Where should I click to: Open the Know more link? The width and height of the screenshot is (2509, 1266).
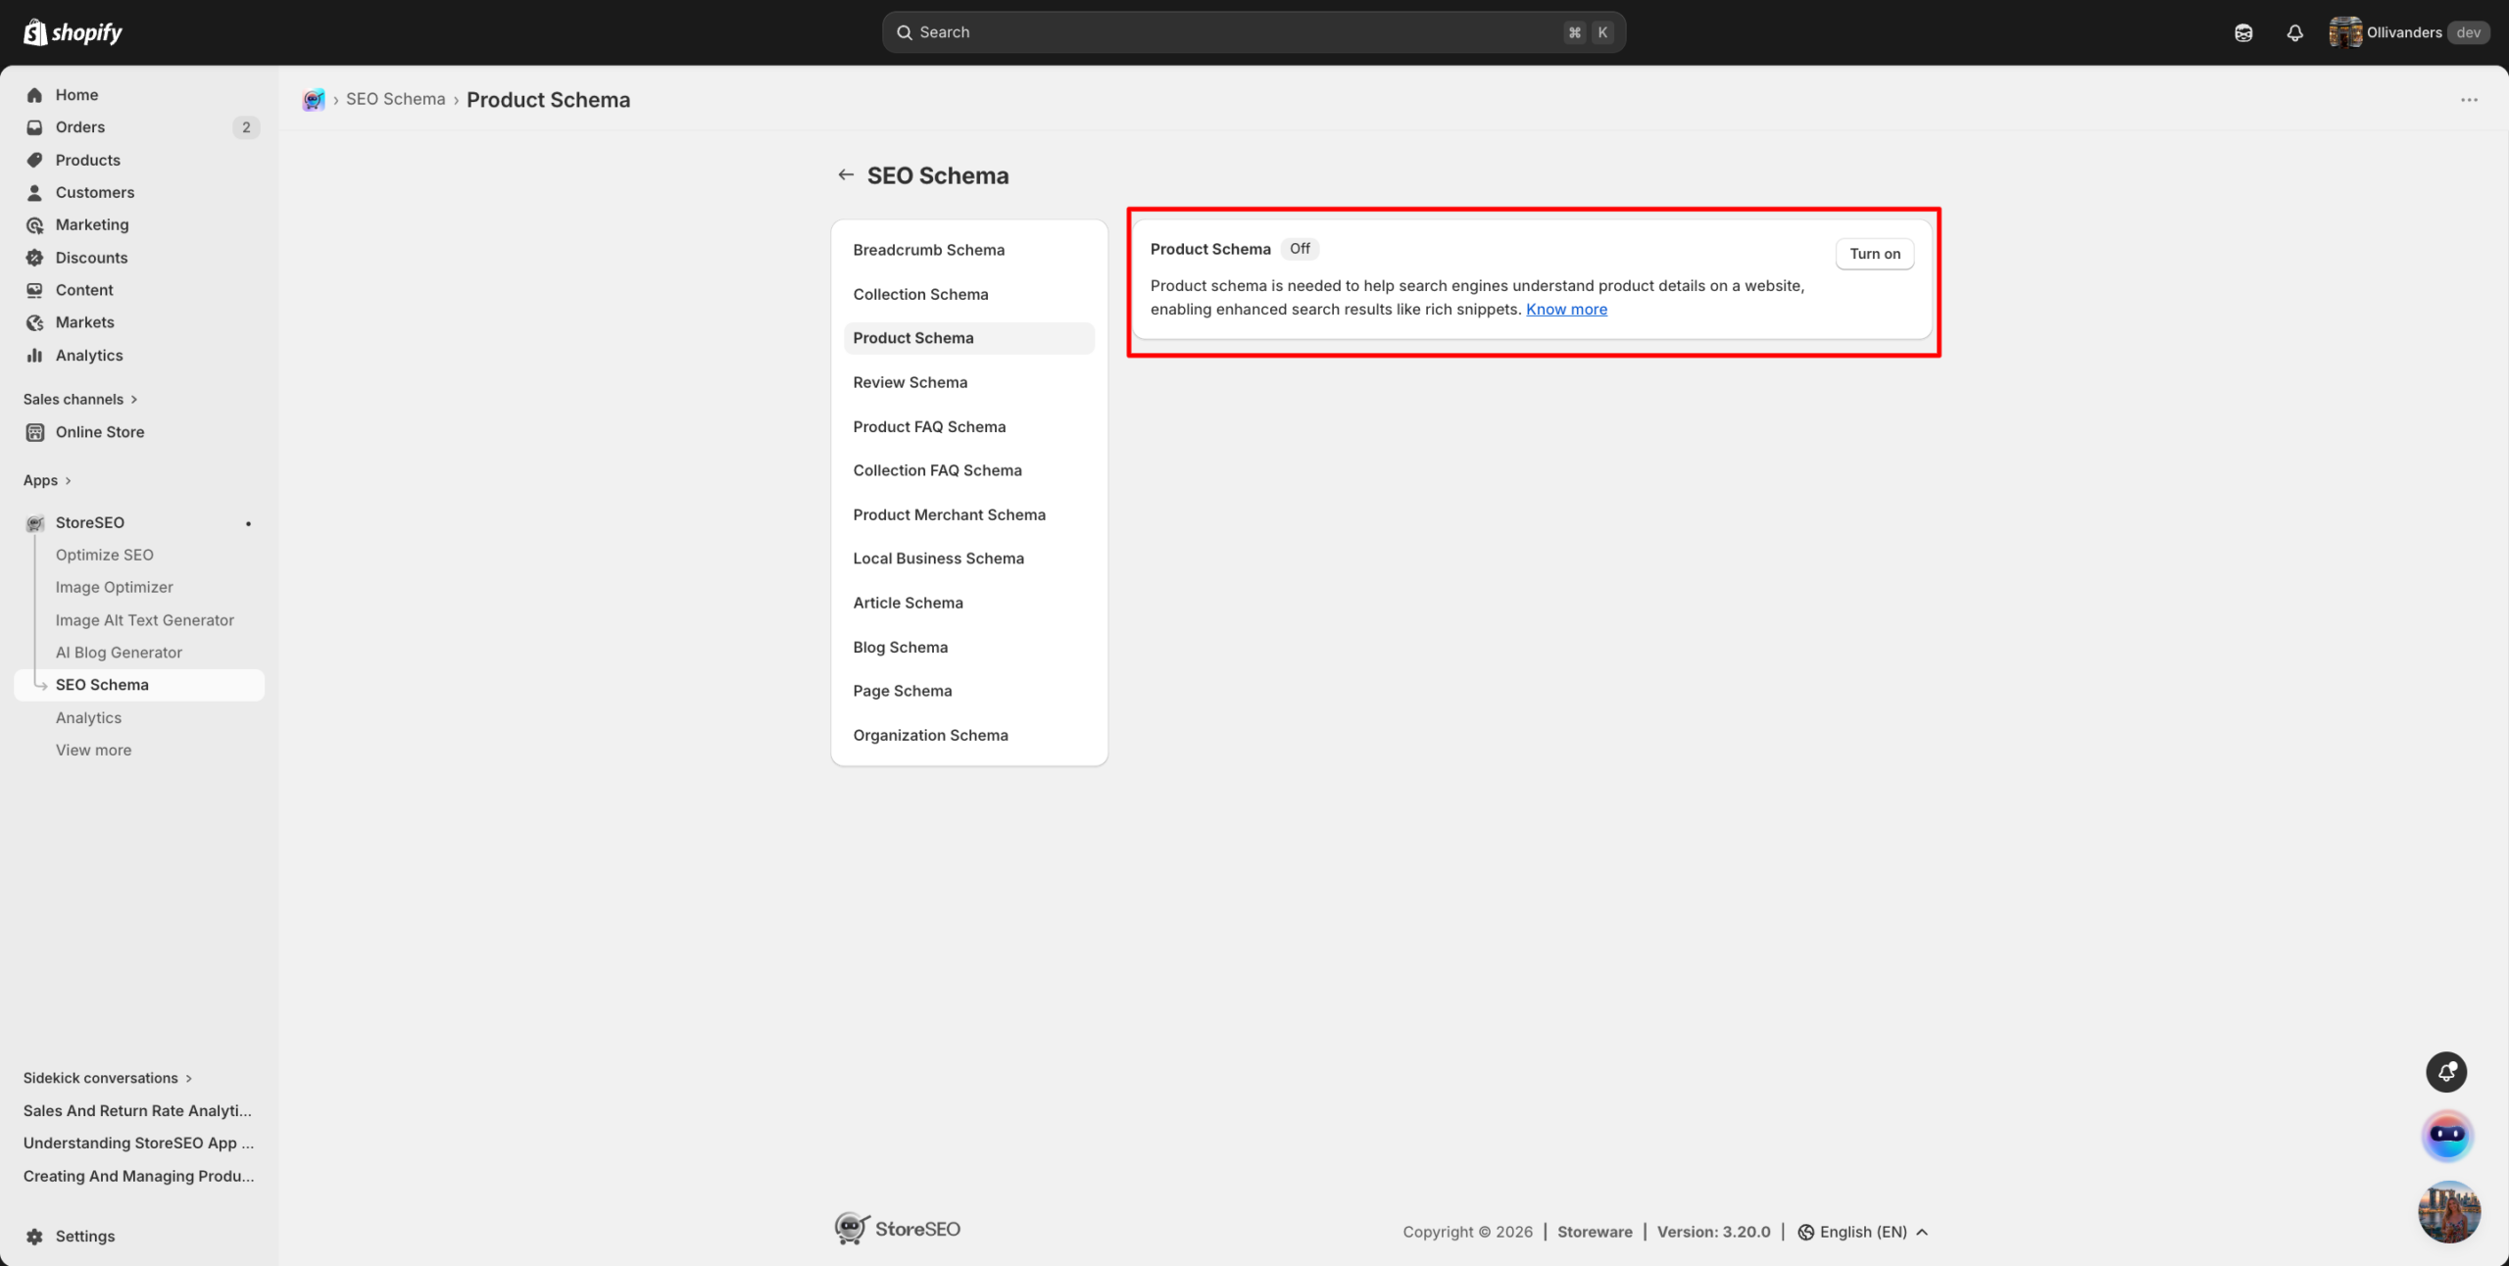(x=1566, y=310)
